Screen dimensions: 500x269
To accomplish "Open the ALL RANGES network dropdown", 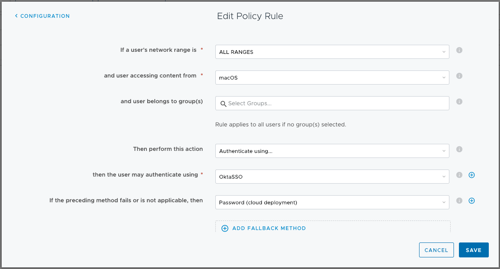I will click(332, 52).
